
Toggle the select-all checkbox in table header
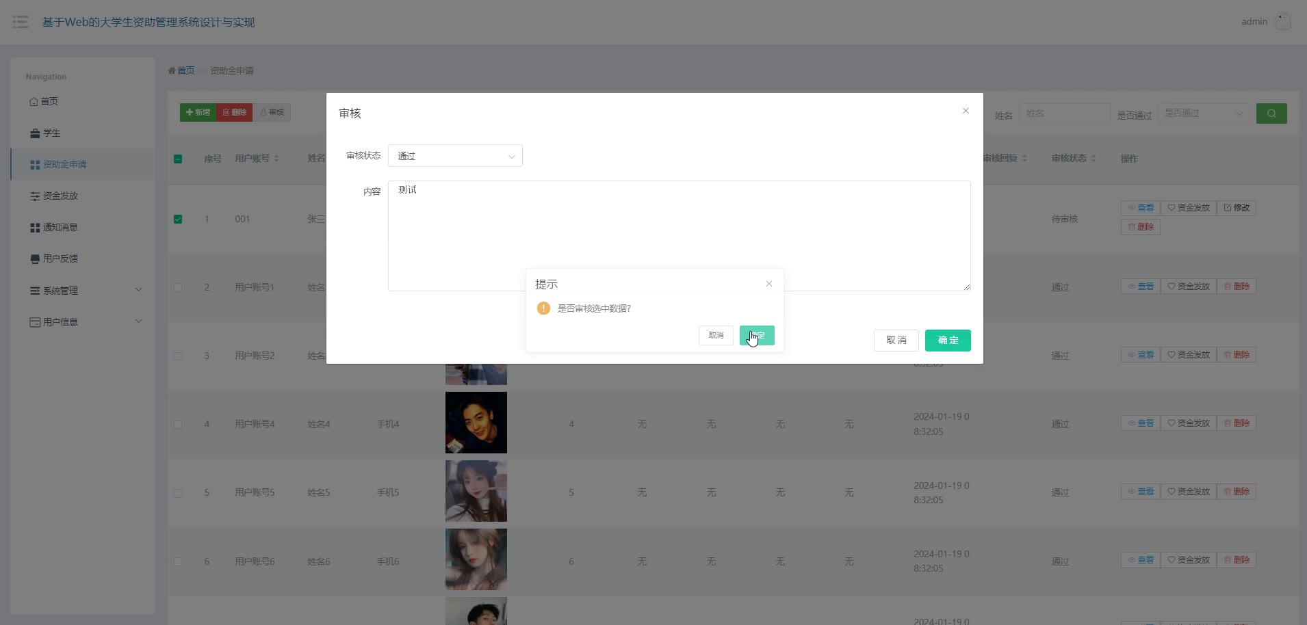(178, 159)
